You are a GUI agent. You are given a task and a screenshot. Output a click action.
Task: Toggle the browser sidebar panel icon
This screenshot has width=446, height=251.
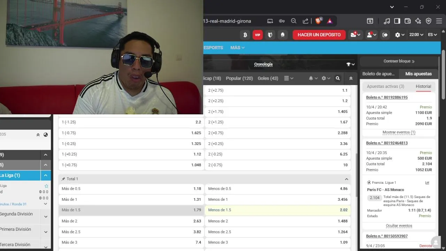[x=397, y=21]
